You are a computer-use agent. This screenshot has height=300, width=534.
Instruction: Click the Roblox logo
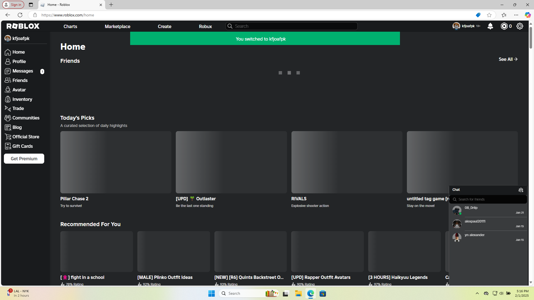coord(23,26)
